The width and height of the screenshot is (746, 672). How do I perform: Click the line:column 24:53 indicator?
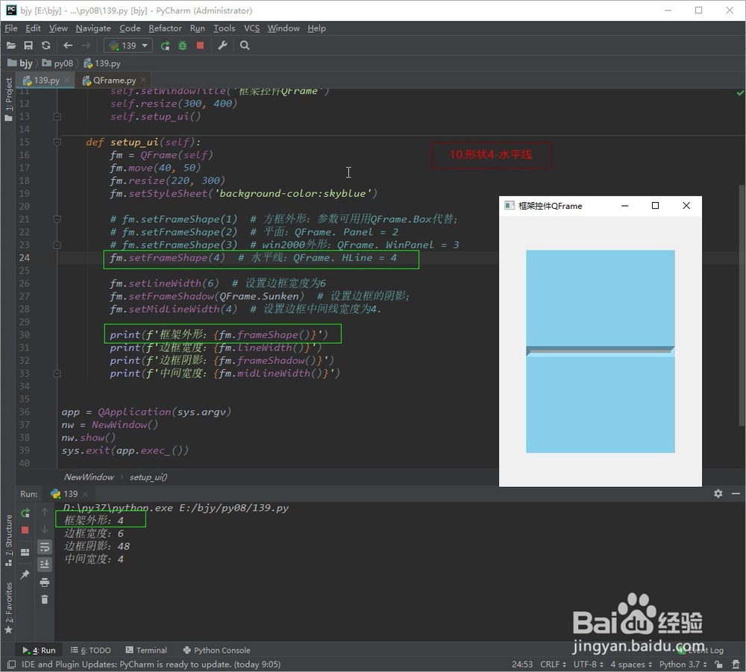coord(522,665)
